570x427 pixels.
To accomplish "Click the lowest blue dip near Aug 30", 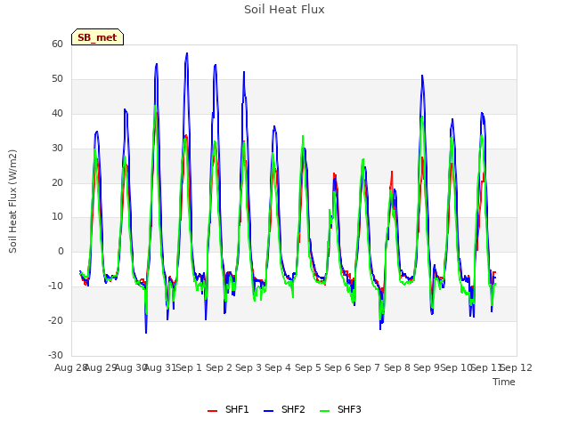I will click(x=146, y=332).
